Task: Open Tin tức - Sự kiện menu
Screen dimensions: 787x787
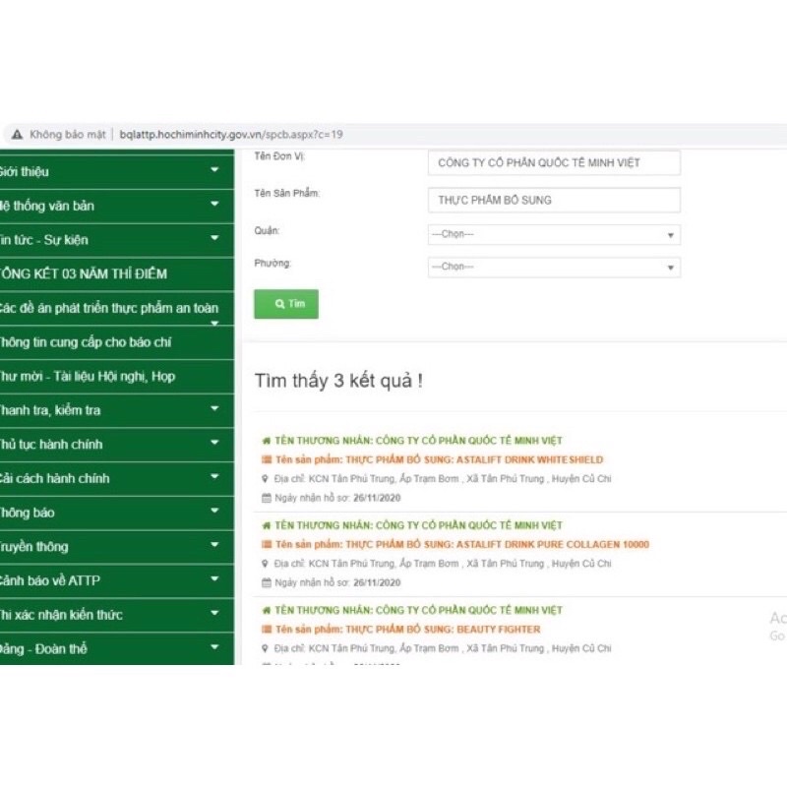Action: tap(116, 240)
